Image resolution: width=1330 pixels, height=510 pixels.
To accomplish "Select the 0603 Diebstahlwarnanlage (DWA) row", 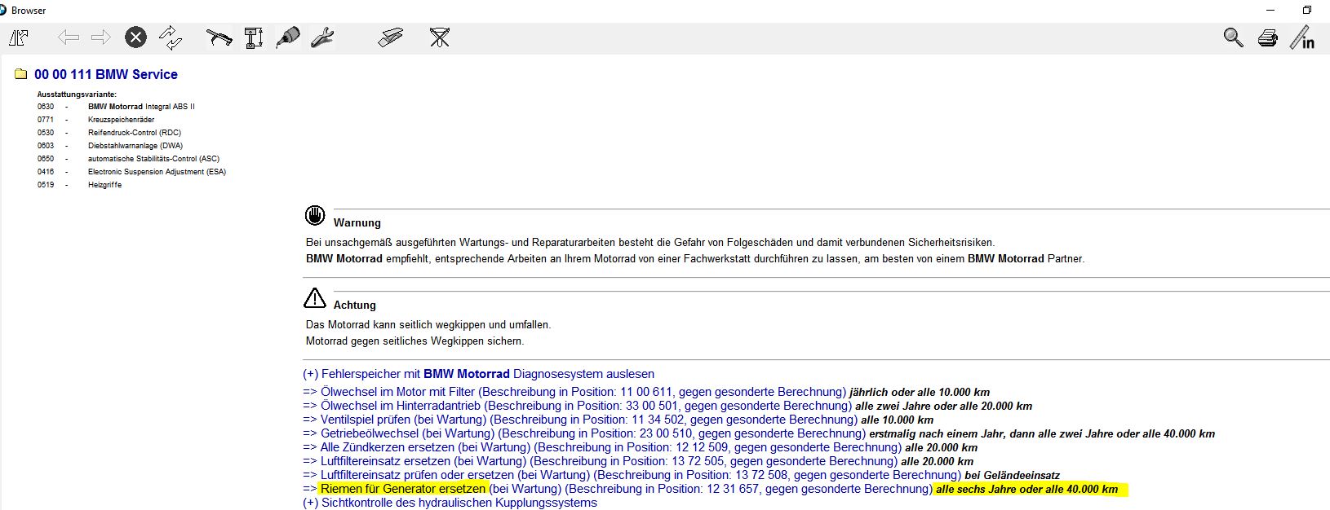I will point(110,146).
